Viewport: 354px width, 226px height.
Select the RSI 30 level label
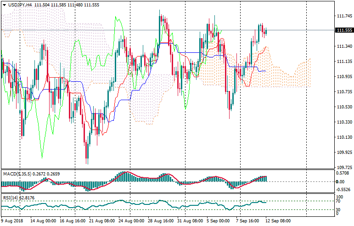(339, 210)
